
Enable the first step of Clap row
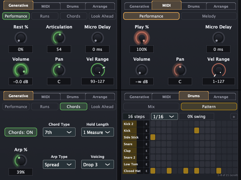[153, 151]
